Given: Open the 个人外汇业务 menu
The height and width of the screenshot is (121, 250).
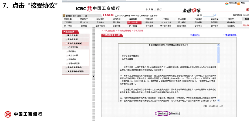Looking at the screenshot, I should [166, 22].
